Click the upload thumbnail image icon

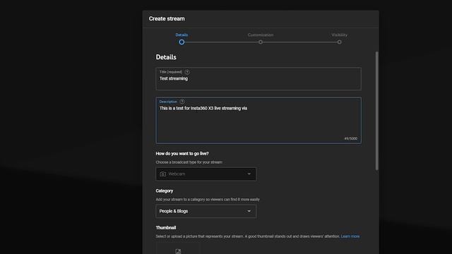point(178,251)
